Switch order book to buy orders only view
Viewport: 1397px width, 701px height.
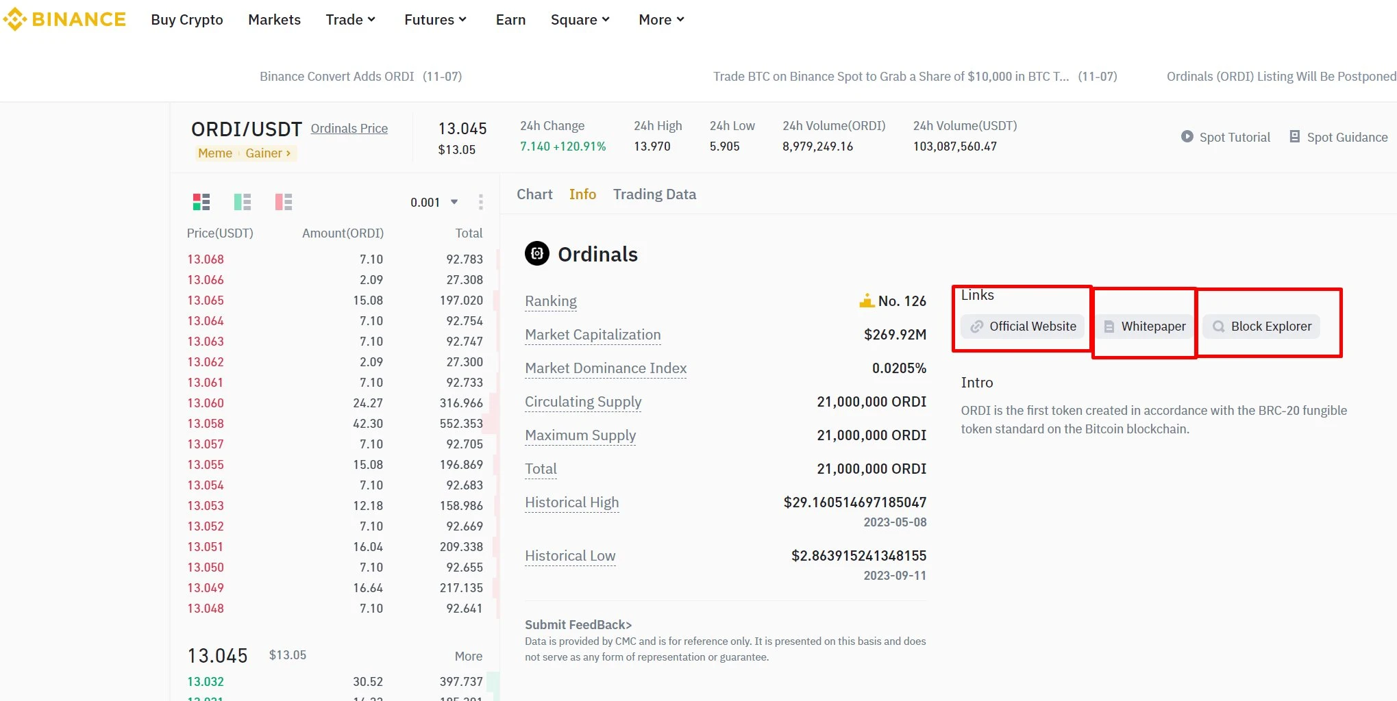(242, 202)
